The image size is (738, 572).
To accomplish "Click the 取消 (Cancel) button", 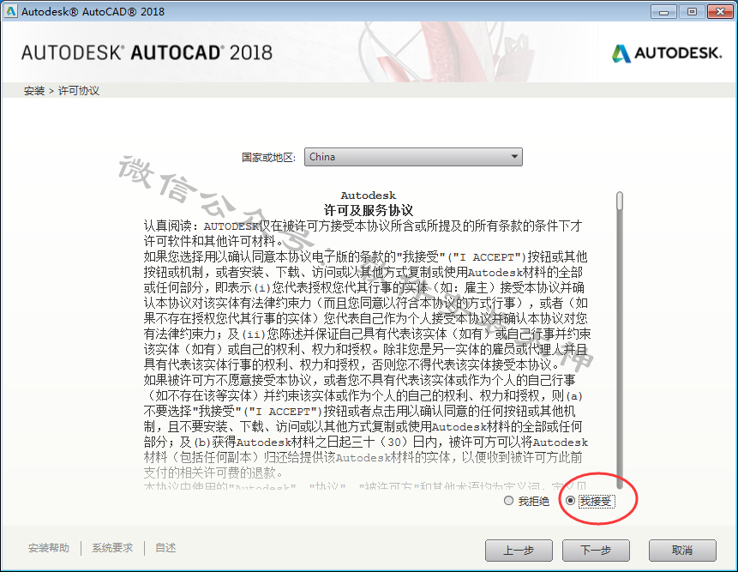I will [682, 551].
